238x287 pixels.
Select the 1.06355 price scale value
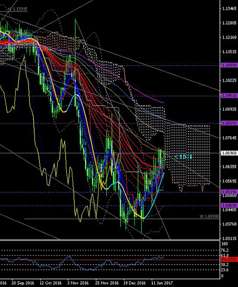[x=229, y=167]
